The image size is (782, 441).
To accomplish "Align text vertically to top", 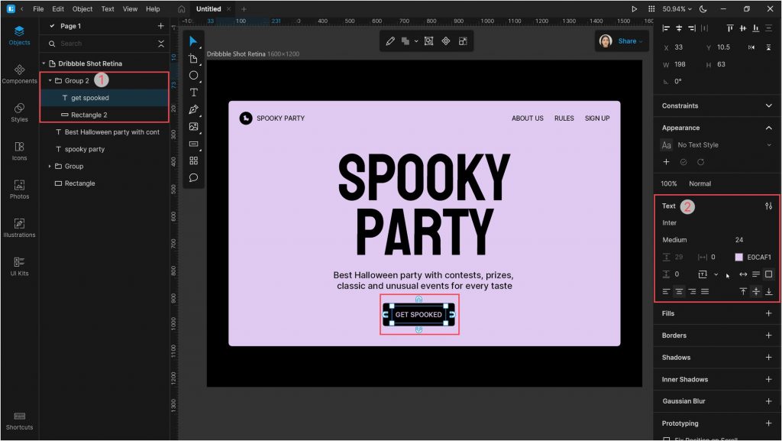I will [743, 291].
